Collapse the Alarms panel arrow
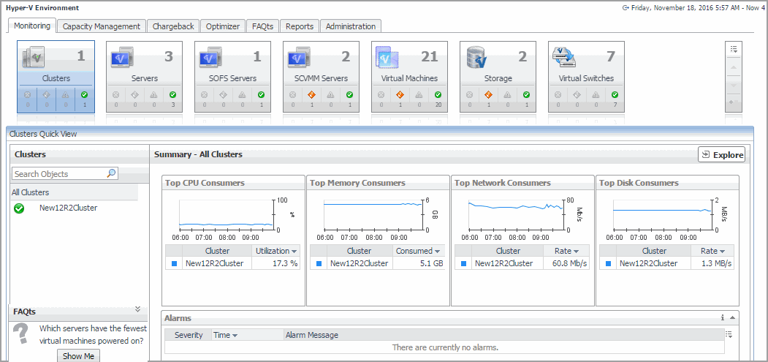The height and width of the screenshot is (362, 768). [732, 317]
